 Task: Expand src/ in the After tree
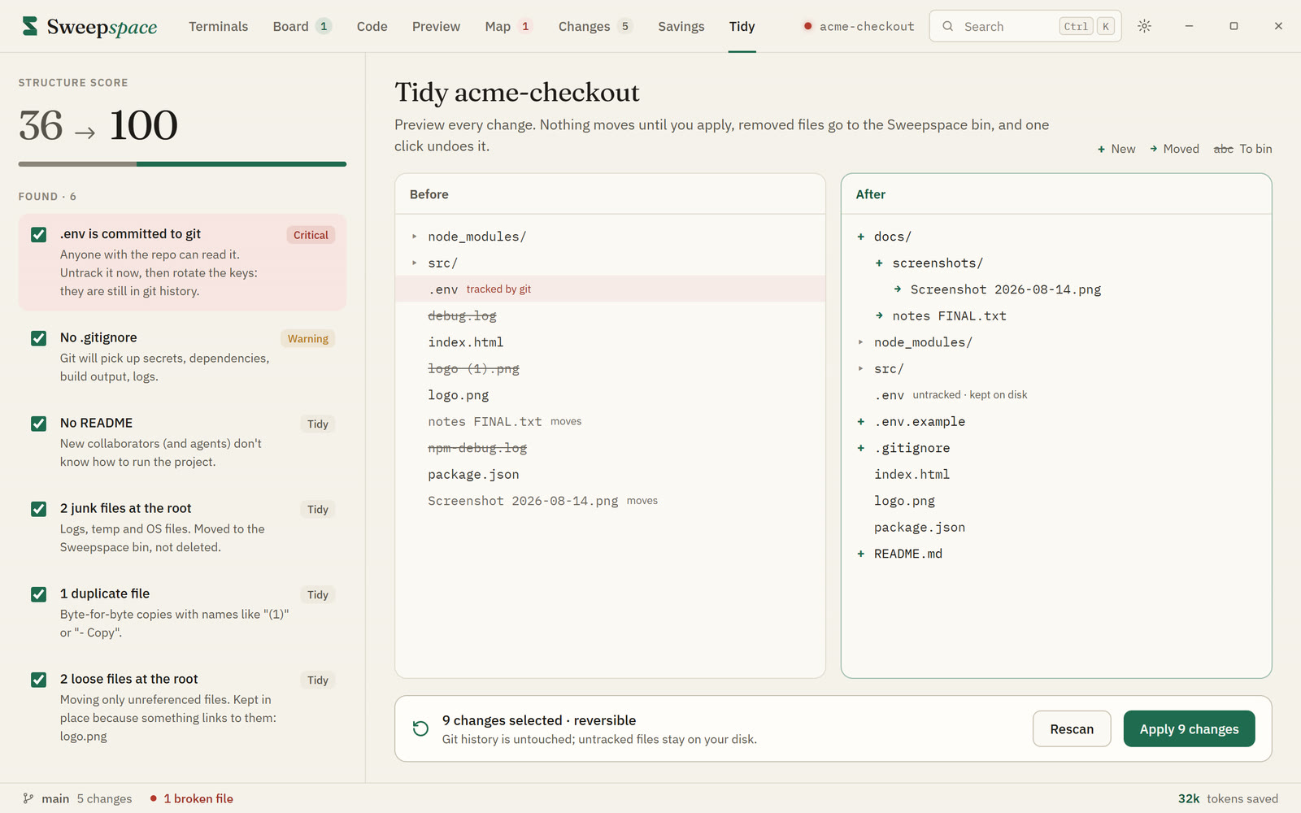click(x=860, y=368)
